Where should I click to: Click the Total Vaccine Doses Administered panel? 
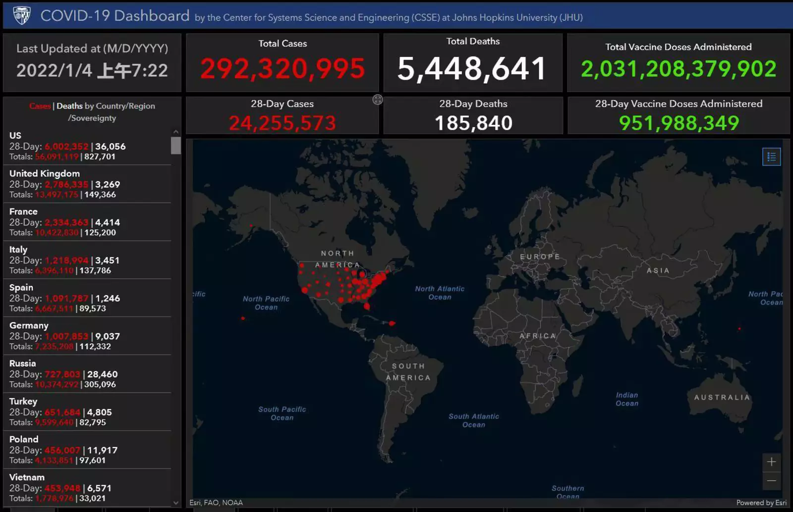(x=678, y=63)
